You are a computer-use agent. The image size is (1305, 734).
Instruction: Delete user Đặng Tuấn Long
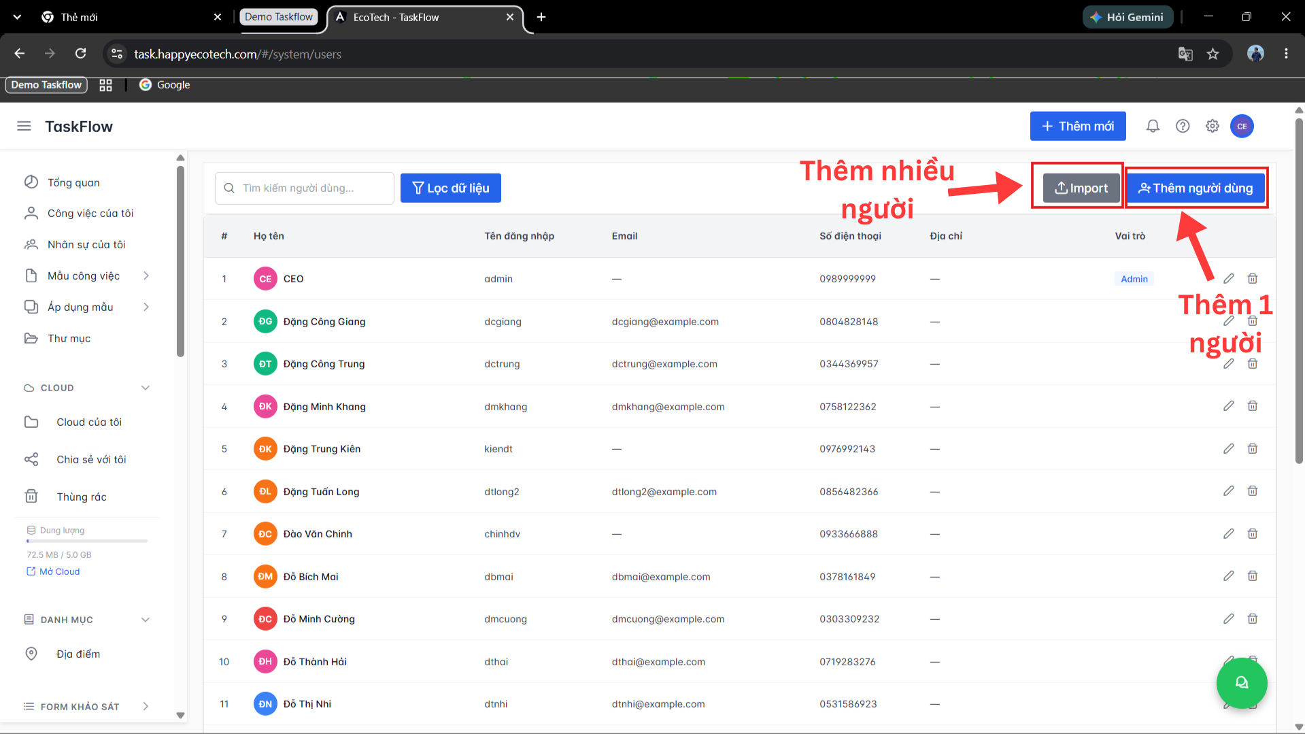coord(1253,491)
